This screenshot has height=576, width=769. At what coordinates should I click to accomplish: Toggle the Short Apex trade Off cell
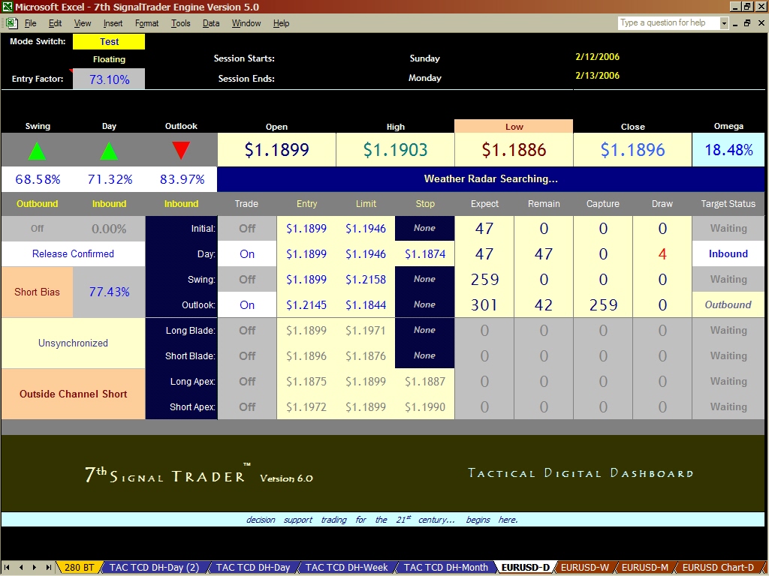(x=247, y=406)
